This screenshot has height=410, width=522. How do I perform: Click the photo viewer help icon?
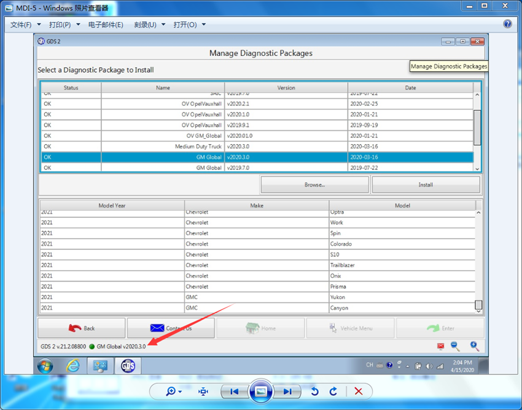[507, 23]
